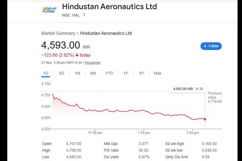Select the 1D chart range tab

[x=46, y=73]
